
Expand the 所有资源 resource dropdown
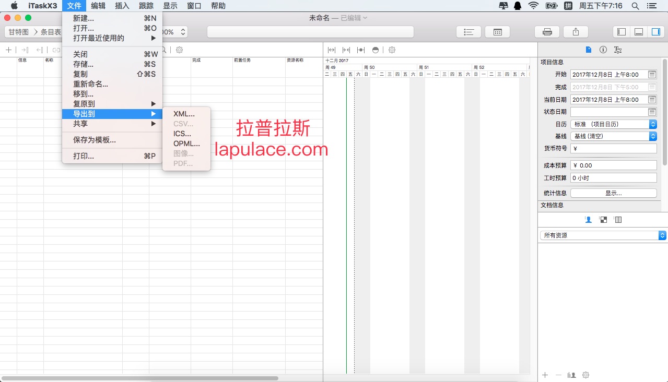tap(603, 235)
